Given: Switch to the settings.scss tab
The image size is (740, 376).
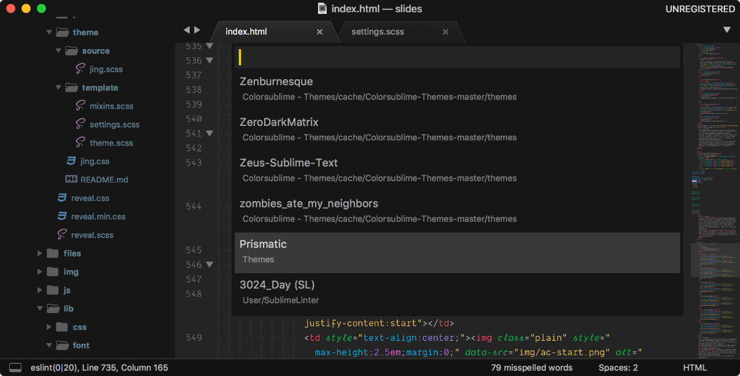Looking at the screenshot, I should [x=378, y=31].
